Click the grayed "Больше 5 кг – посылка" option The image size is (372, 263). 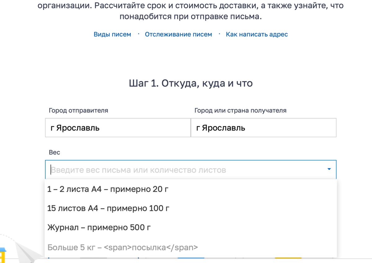coord(122,247)
